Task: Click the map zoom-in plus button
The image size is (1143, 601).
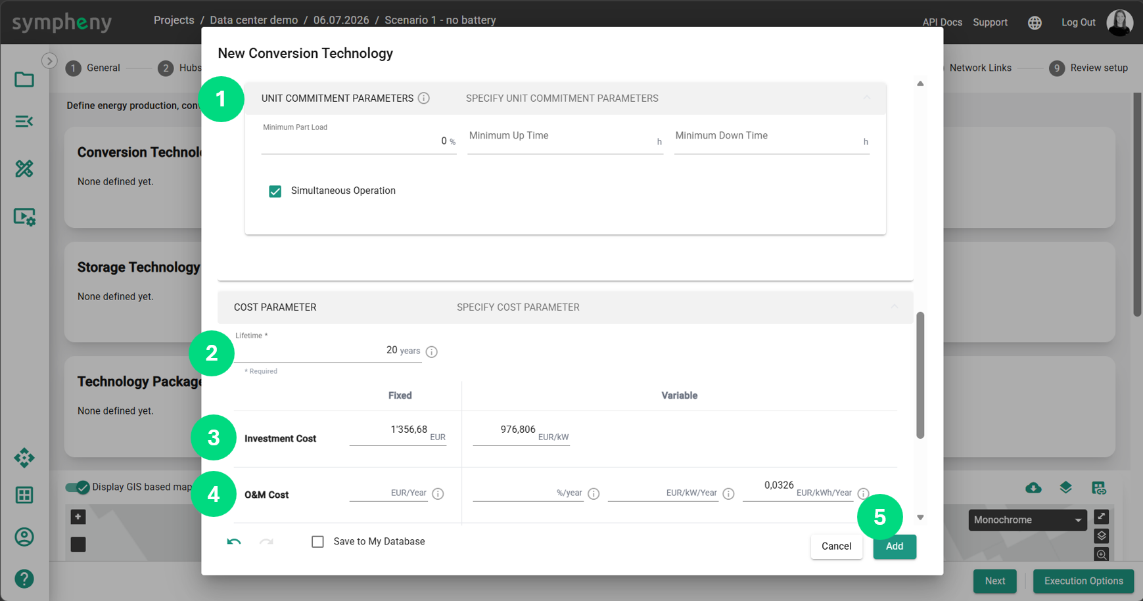Action: coord(78,517)
